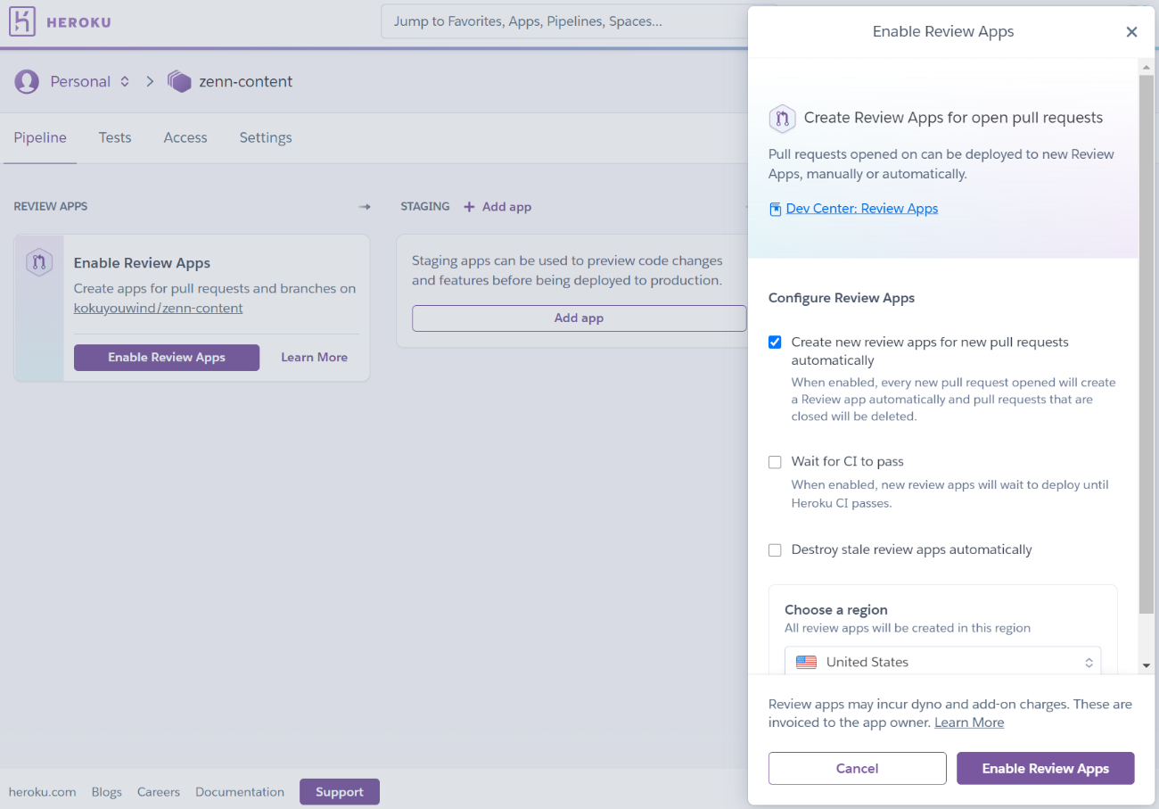1159x809 pixels.
Task: Click Enable Review Apps button in pipeline card
Action: [167, 358]
